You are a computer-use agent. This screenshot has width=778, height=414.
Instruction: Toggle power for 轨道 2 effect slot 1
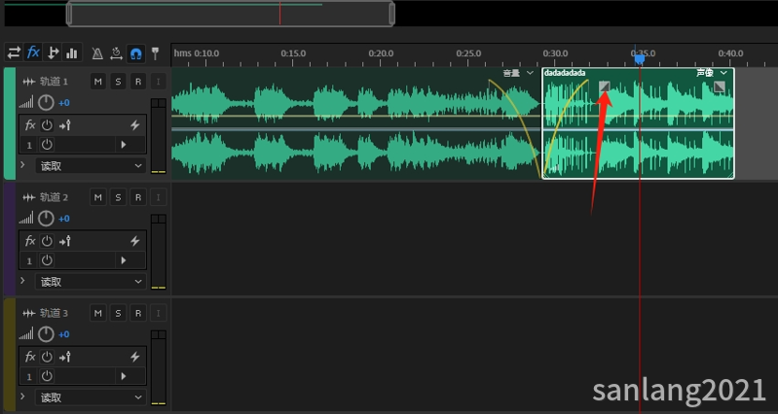tap(47, 260)
